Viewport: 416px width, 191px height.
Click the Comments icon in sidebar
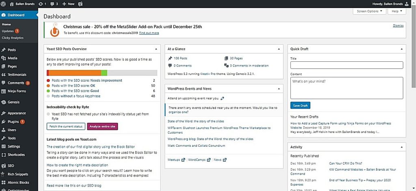3,83
